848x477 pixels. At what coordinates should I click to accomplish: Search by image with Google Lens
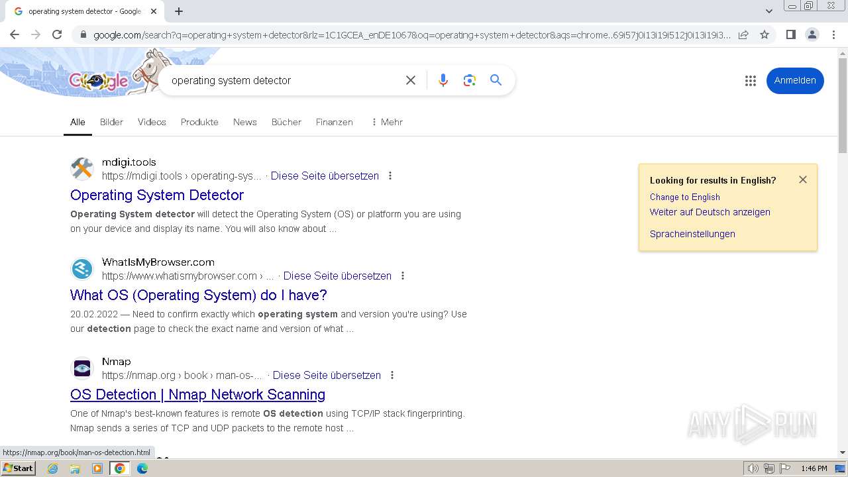coord(470,80)
